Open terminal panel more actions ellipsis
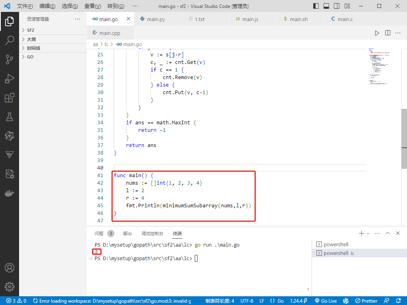 click(377, 234)
